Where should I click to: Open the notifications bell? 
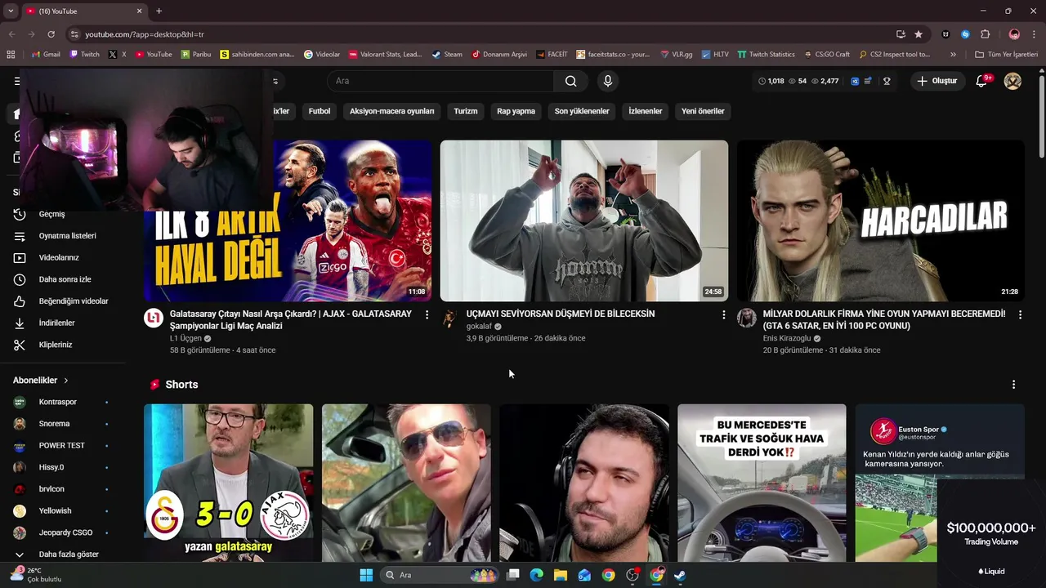coord(981,81)
